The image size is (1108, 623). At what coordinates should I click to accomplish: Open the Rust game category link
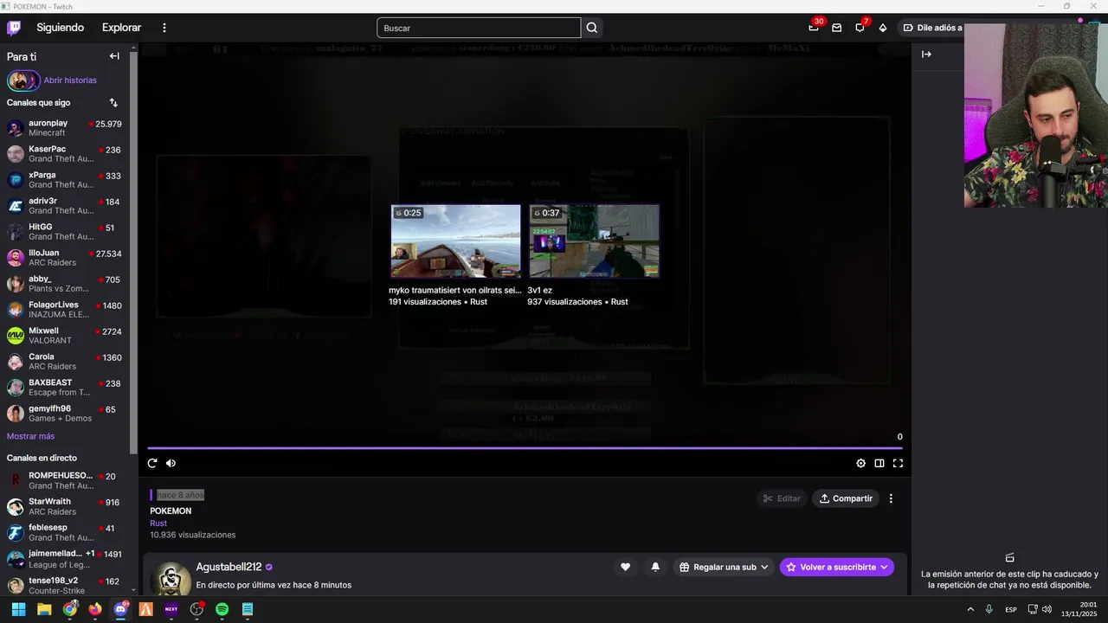158,523
